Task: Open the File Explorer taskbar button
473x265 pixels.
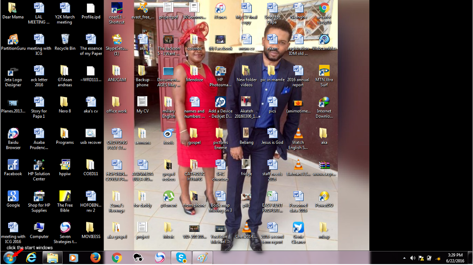Action: pyautogui.click(x=52, y=258)
